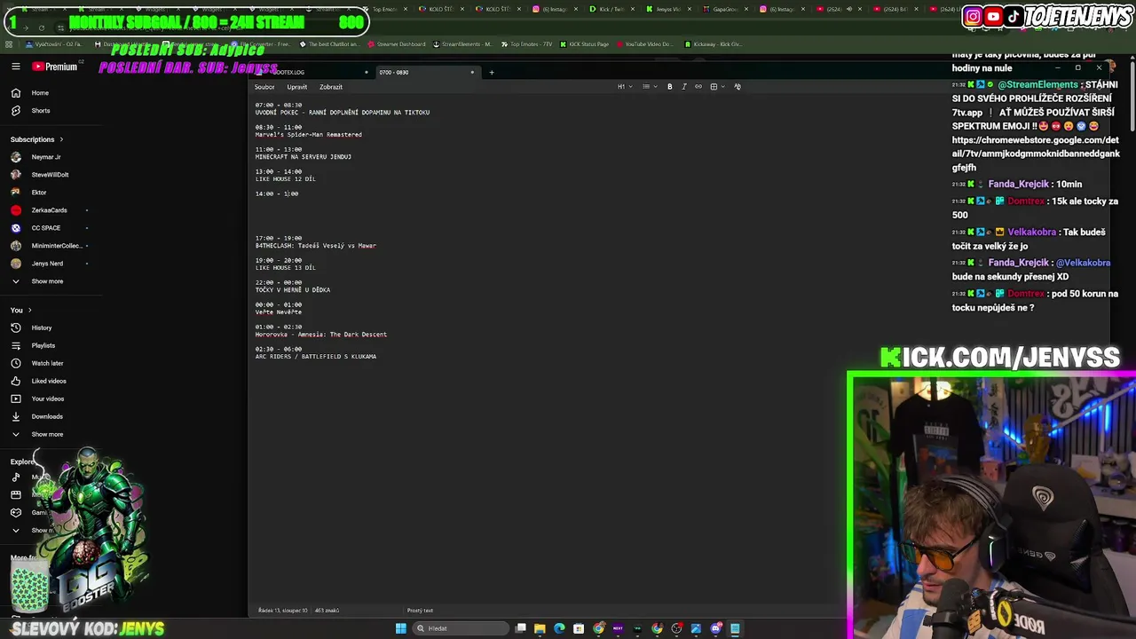Viewport: 1136px width, 639px height.
Task: Open SteveWillDoIt channel subscription
Action: tap(50, 175)
